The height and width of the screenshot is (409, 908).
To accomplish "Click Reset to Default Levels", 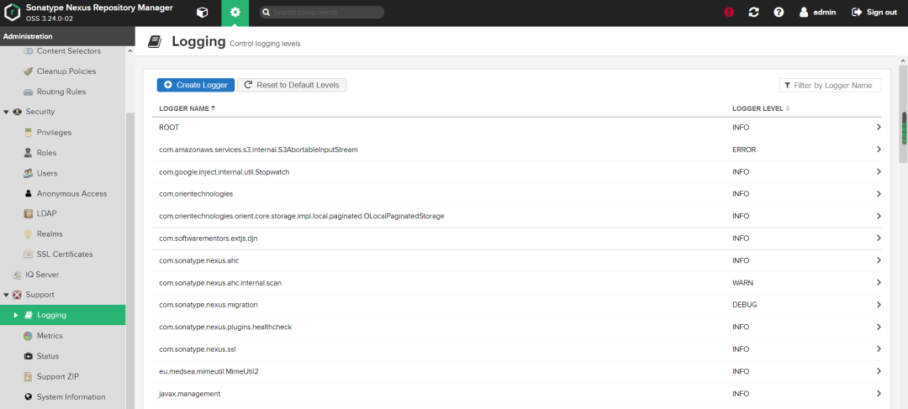I will pos(292,85).
